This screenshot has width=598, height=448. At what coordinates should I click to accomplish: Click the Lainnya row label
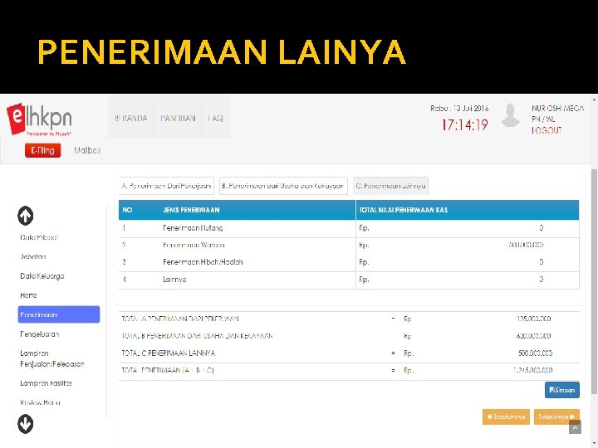pos(174,280)
